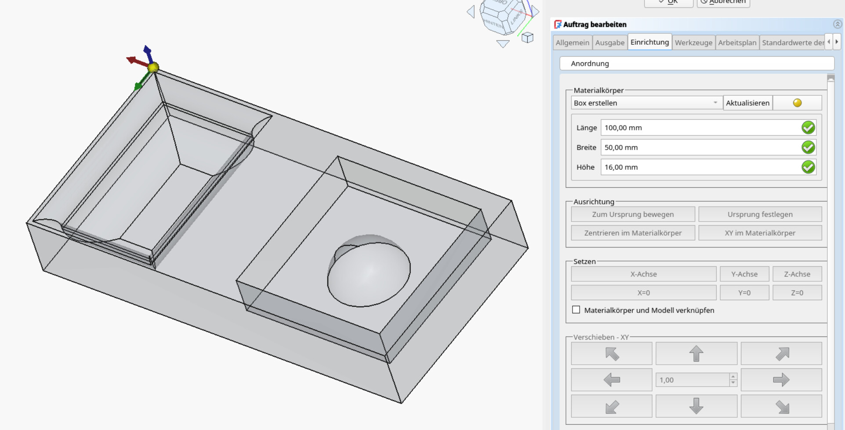This screenshot has width=845, height=430.
Task: Click the down arrow move button
Action: tap(696, 406)
